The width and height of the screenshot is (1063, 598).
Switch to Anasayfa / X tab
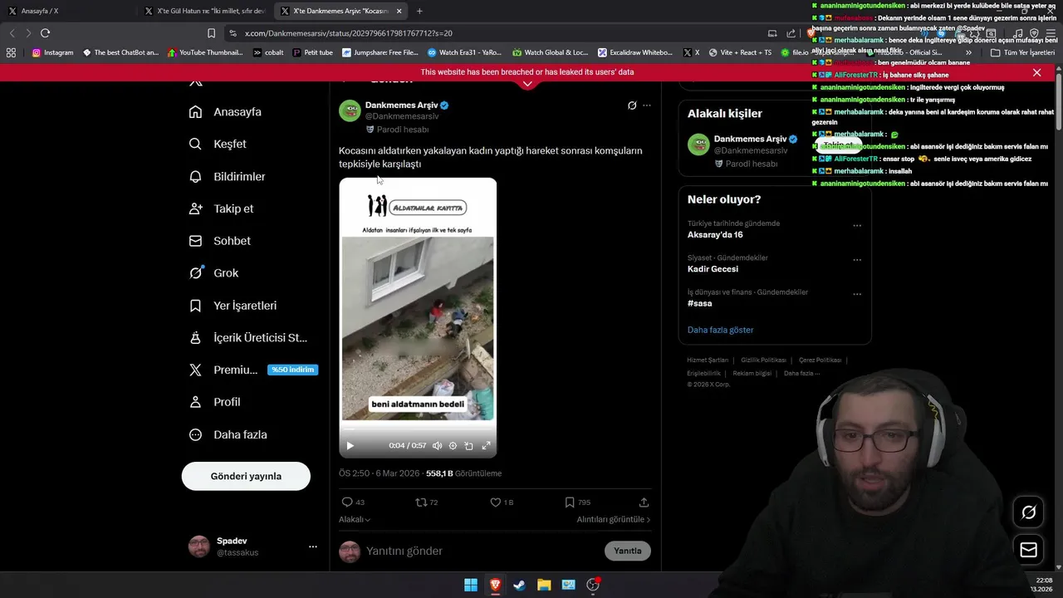71,11
